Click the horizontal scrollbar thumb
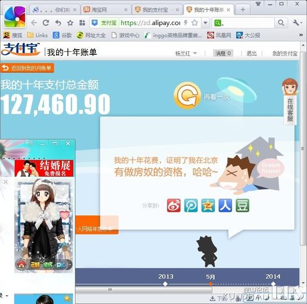The image size is (307, 304). [143, 290]
